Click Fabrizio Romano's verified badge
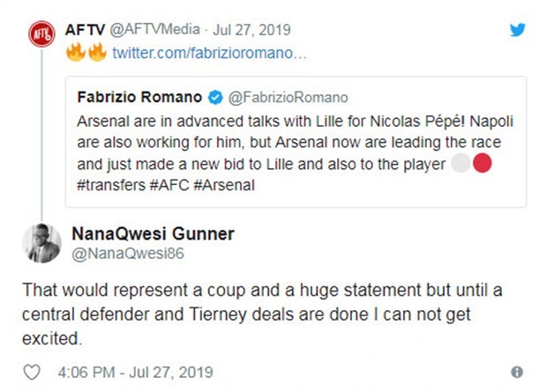The image size is (547, 392). click(216, 95)
